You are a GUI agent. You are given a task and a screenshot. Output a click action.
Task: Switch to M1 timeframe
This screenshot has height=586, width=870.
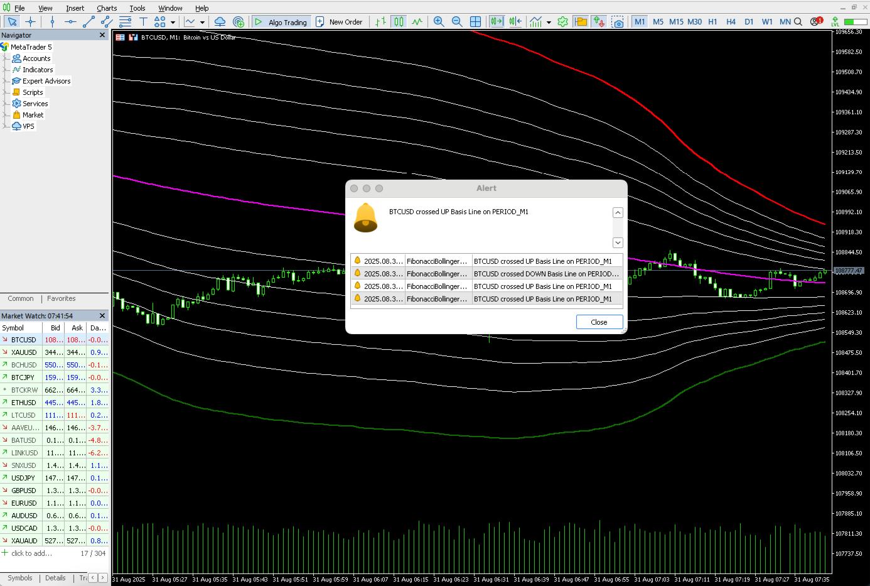[640, 22]
